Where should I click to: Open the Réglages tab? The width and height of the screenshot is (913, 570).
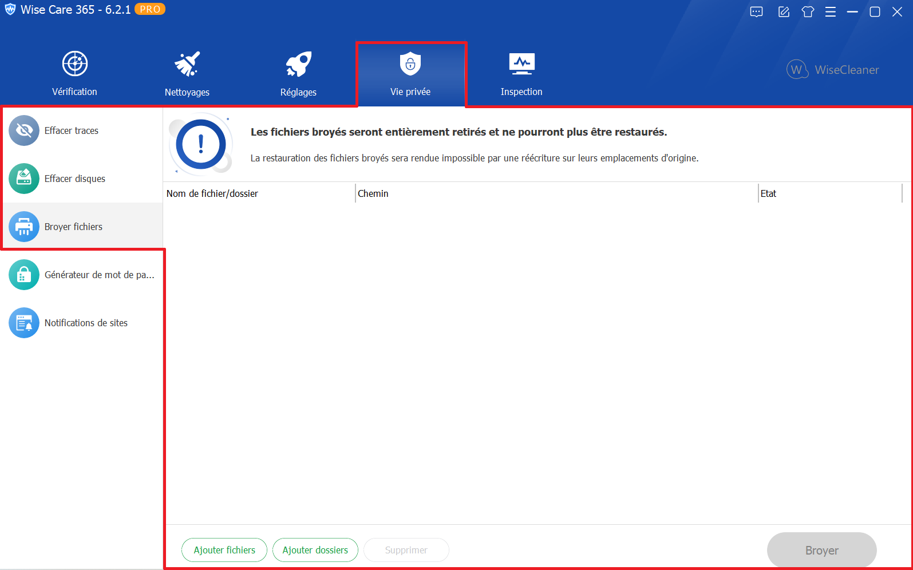pyautogui.click(x=298, y=74)
